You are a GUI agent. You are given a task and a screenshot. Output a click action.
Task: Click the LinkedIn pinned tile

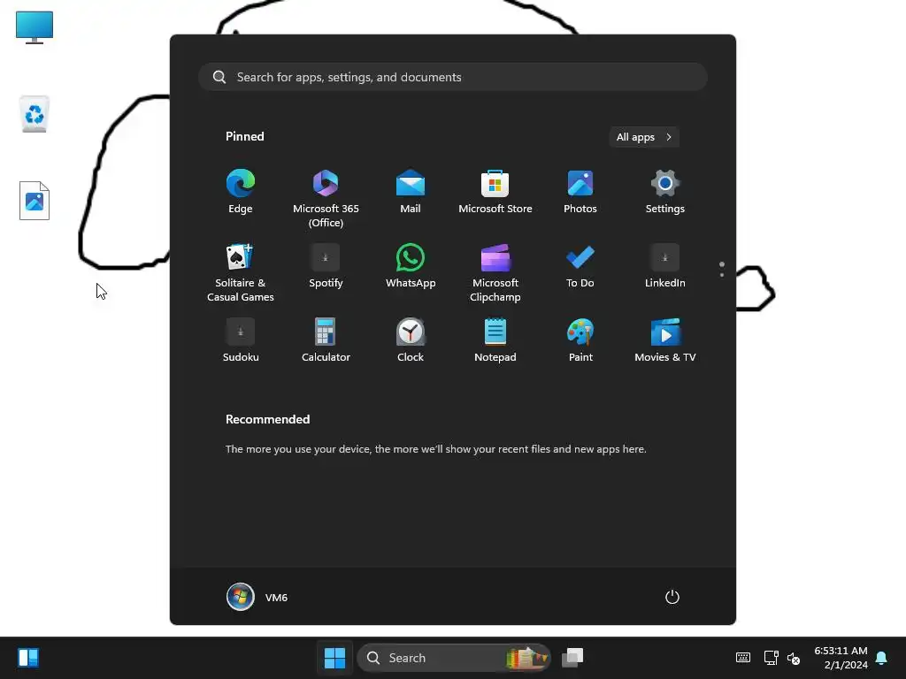(x=665, y=265)
